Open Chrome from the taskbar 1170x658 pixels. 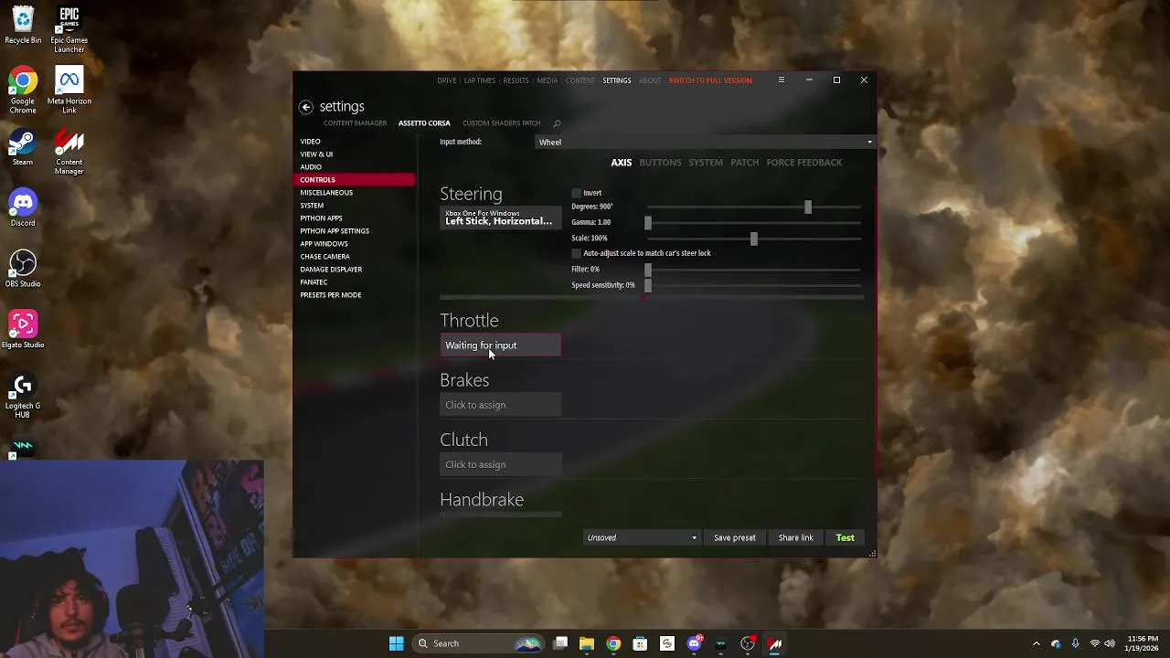click(613, 643)
